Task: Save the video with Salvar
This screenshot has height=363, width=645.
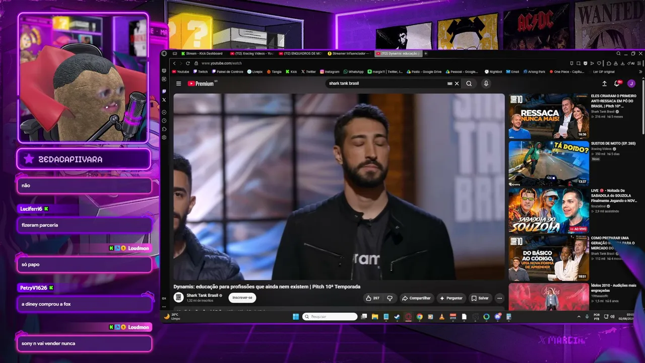Action: coord(480,298)
